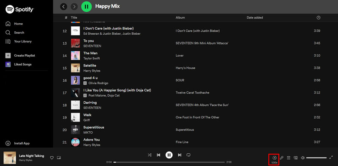Open the playback speed control icon

(x=274, y=158)
